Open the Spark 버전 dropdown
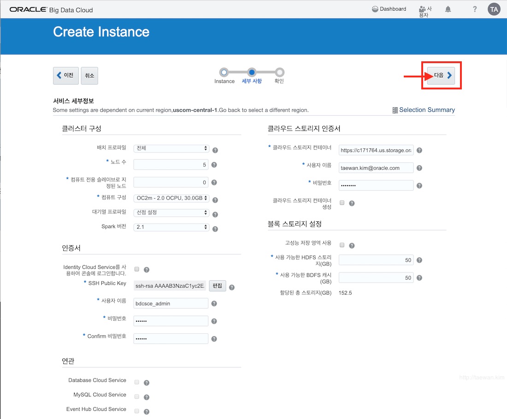This screenshot has height=419, width=507. 171,227
